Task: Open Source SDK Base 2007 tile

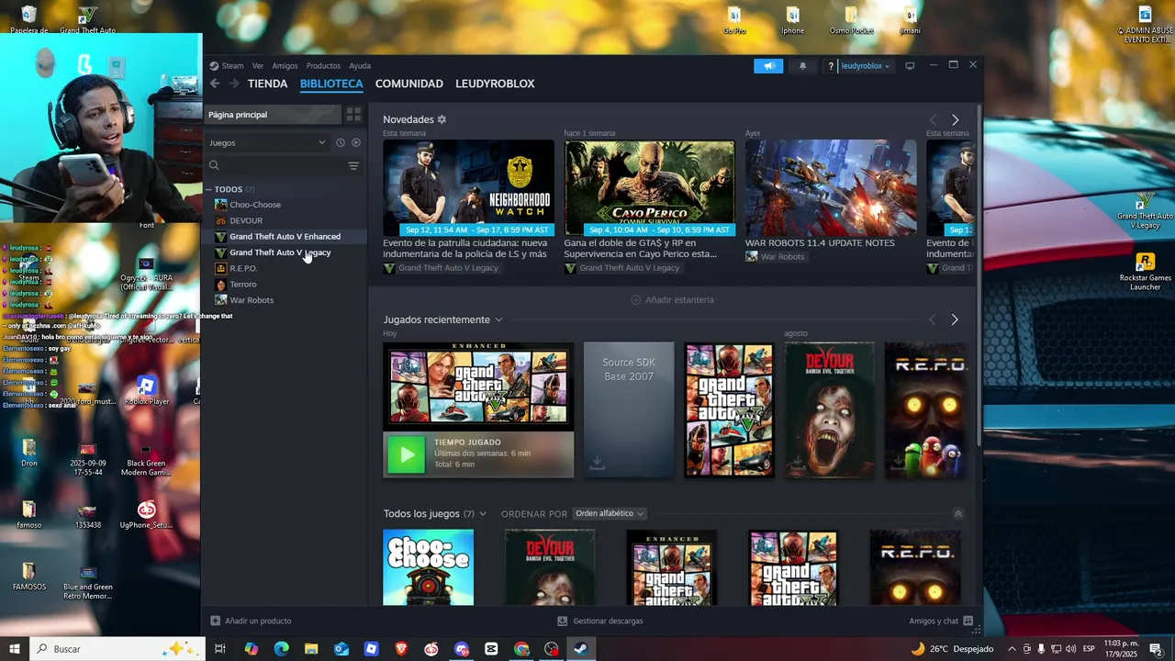Action: tap(629, 410)
